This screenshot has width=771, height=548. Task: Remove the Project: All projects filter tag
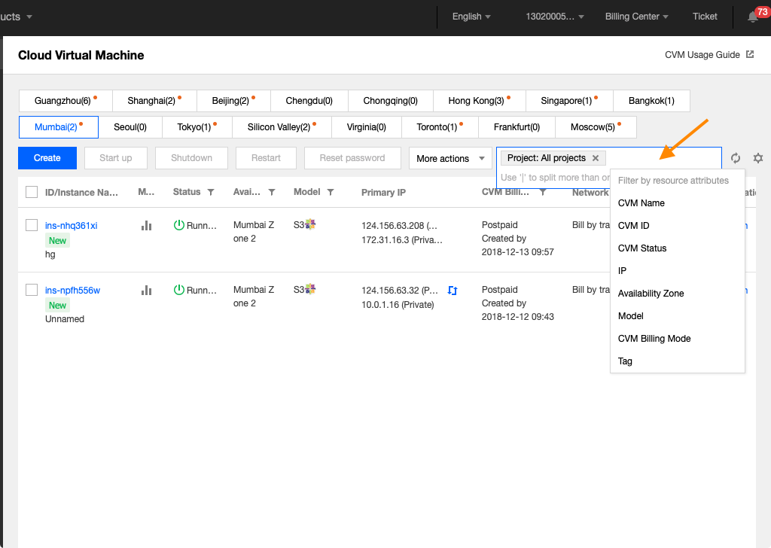tap(596, 158)
